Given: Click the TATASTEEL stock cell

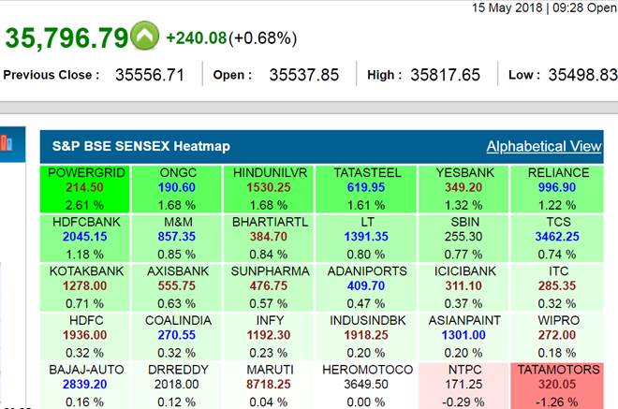Looking at the screenshot, I should pyautogui.click(x=367, y=188).
